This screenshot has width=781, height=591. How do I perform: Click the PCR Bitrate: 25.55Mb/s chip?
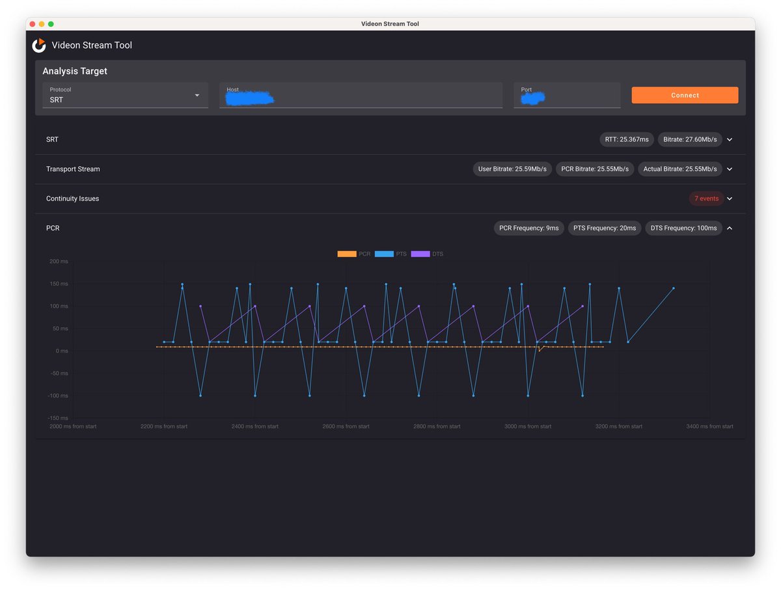(595, 169)
